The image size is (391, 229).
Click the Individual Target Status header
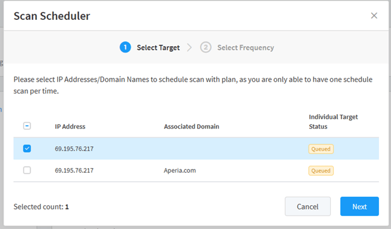coord(333,122)
